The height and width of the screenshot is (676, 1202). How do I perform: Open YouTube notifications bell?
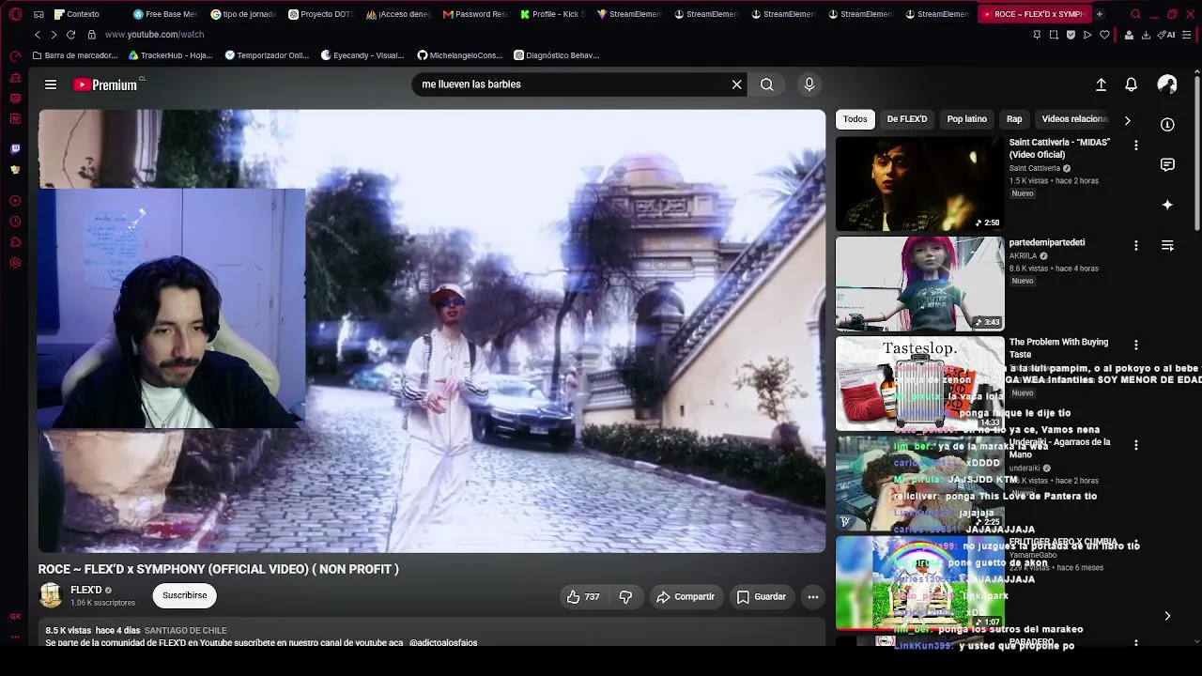pos(1132,84)
